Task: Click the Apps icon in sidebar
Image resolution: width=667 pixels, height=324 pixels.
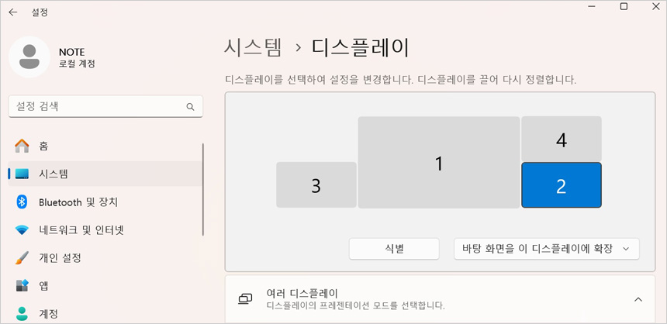Action: point(22,285)
